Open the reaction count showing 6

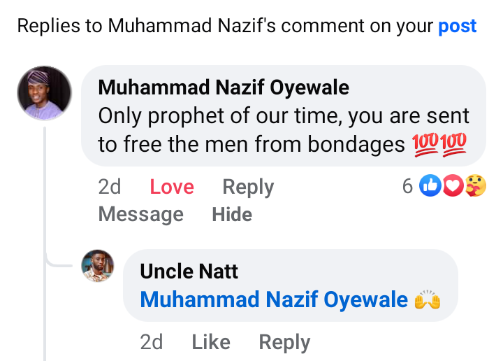407,186
